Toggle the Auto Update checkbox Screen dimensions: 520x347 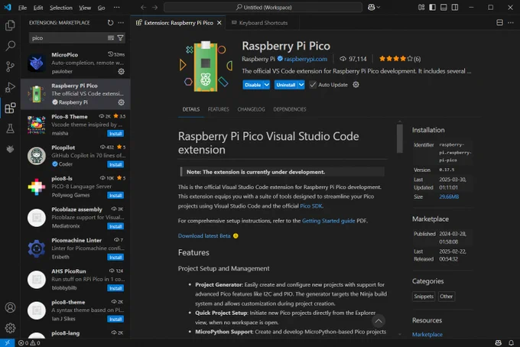pyautogui.click(x=313, y=85)
